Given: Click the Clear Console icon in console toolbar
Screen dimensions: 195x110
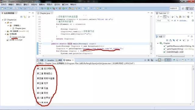Looking at the screenshot, I should point(156,60).
